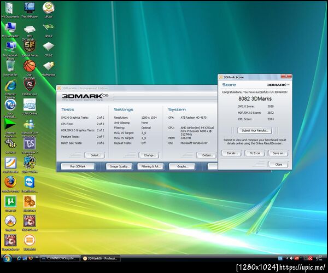The height and width of the screenshot is (273, 328).
Task: Click the 'Microsoft Windows XP' OS value
Action: coord(194,143)
